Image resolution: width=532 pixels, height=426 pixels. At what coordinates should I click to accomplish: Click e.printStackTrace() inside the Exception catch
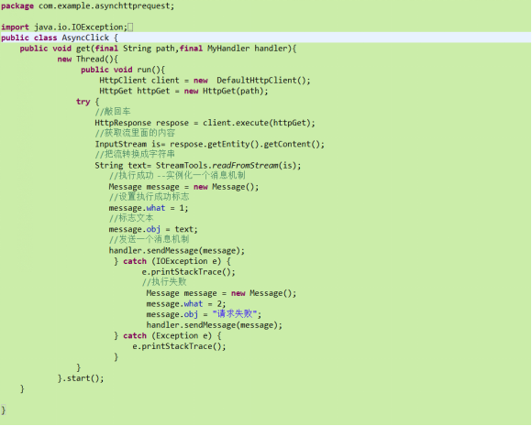179,346
